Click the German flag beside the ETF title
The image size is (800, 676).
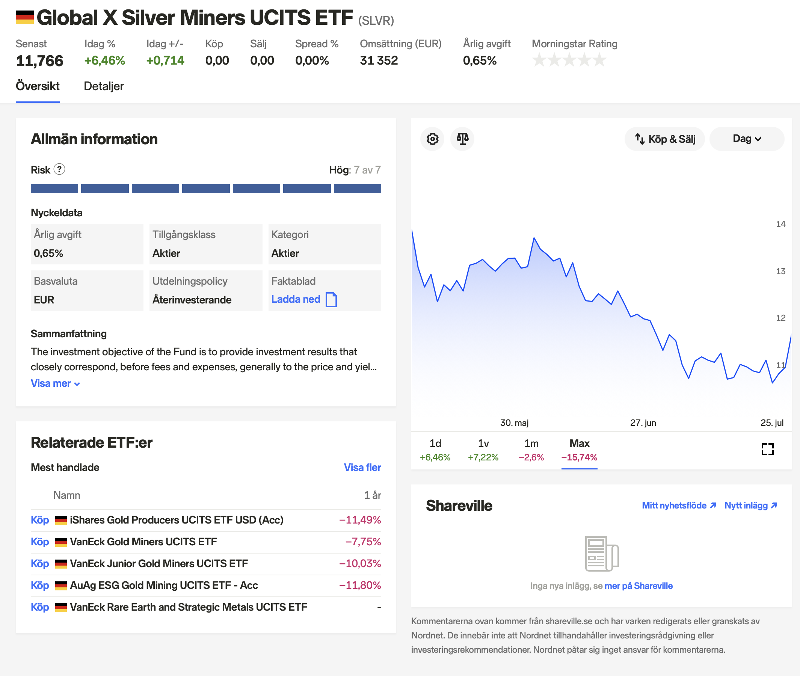pyautogui.click(x=24, y=17)
